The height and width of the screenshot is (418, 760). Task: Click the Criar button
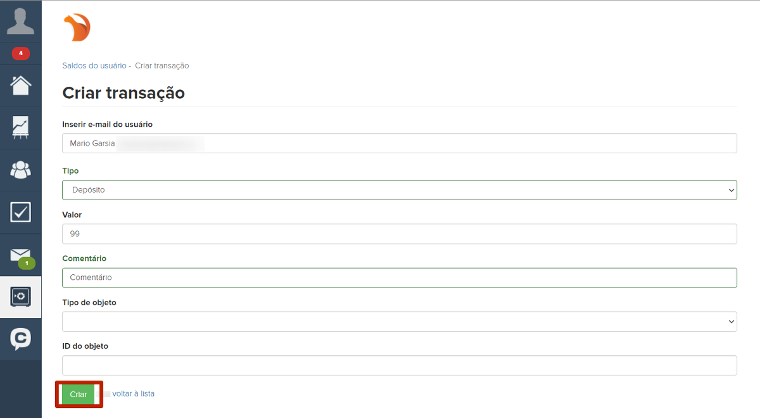pos(79,394)
